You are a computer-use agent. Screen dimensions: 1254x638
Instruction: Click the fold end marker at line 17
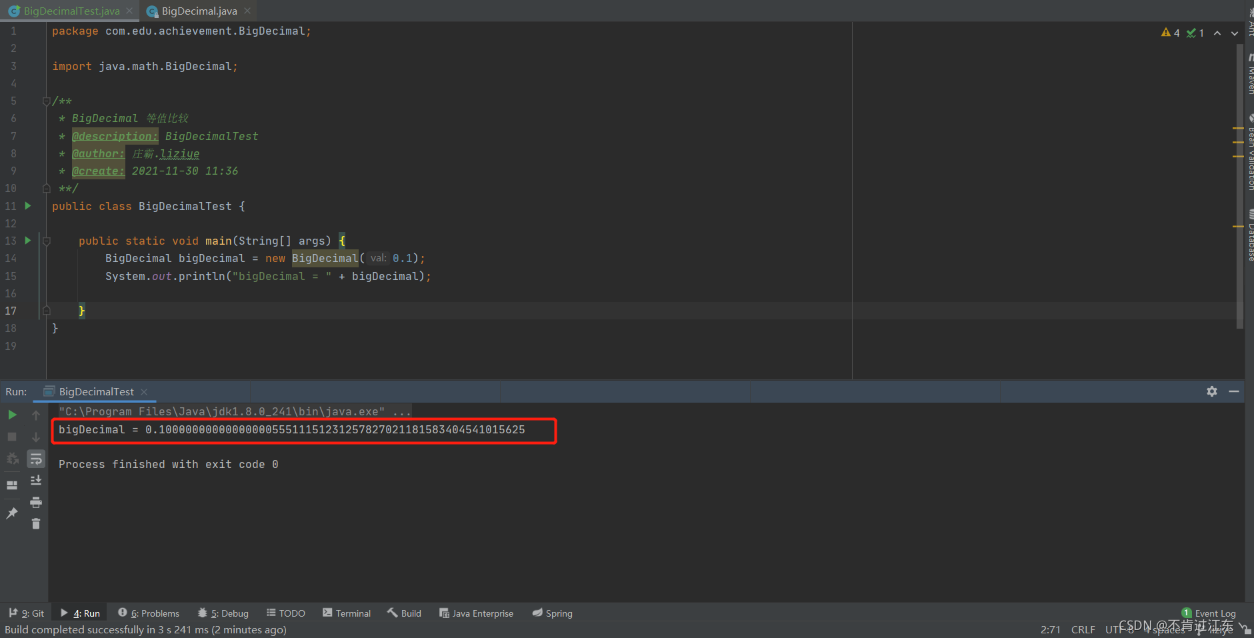coord(47,311)
